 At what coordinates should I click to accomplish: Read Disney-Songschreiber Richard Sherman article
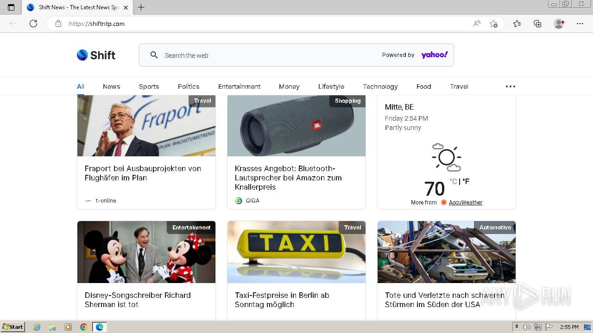click(x=138, y=300)
